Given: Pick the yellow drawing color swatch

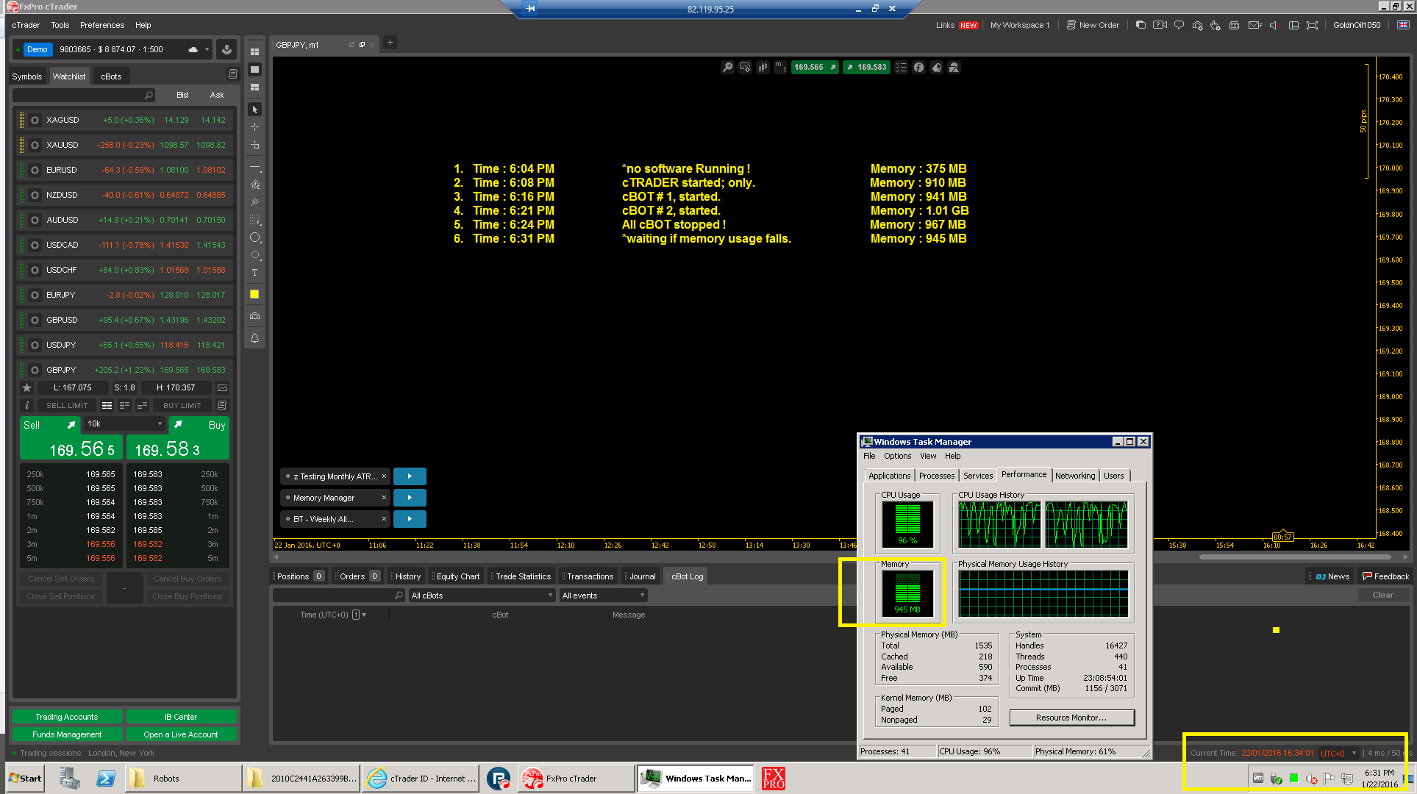Looking at the screenshot, I should (x=254, y=294).
